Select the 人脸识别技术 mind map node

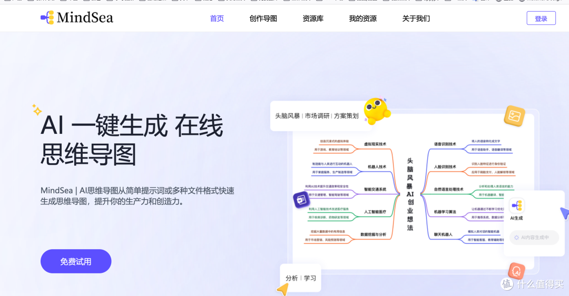point(445,167)
